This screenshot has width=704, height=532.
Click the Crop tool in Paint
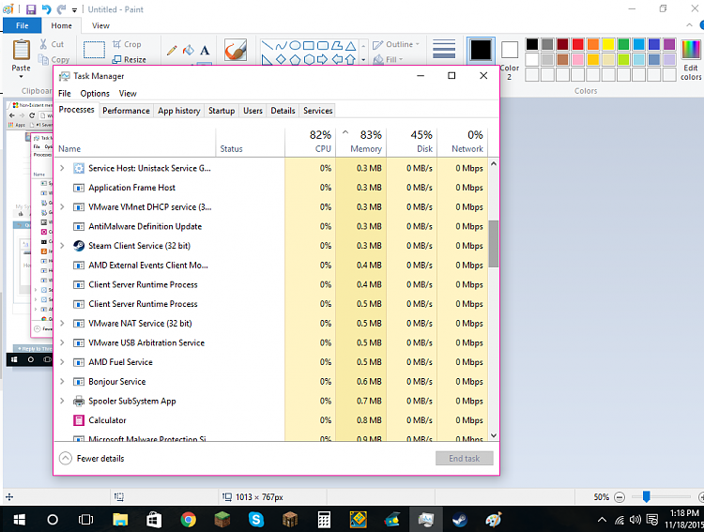127,44
